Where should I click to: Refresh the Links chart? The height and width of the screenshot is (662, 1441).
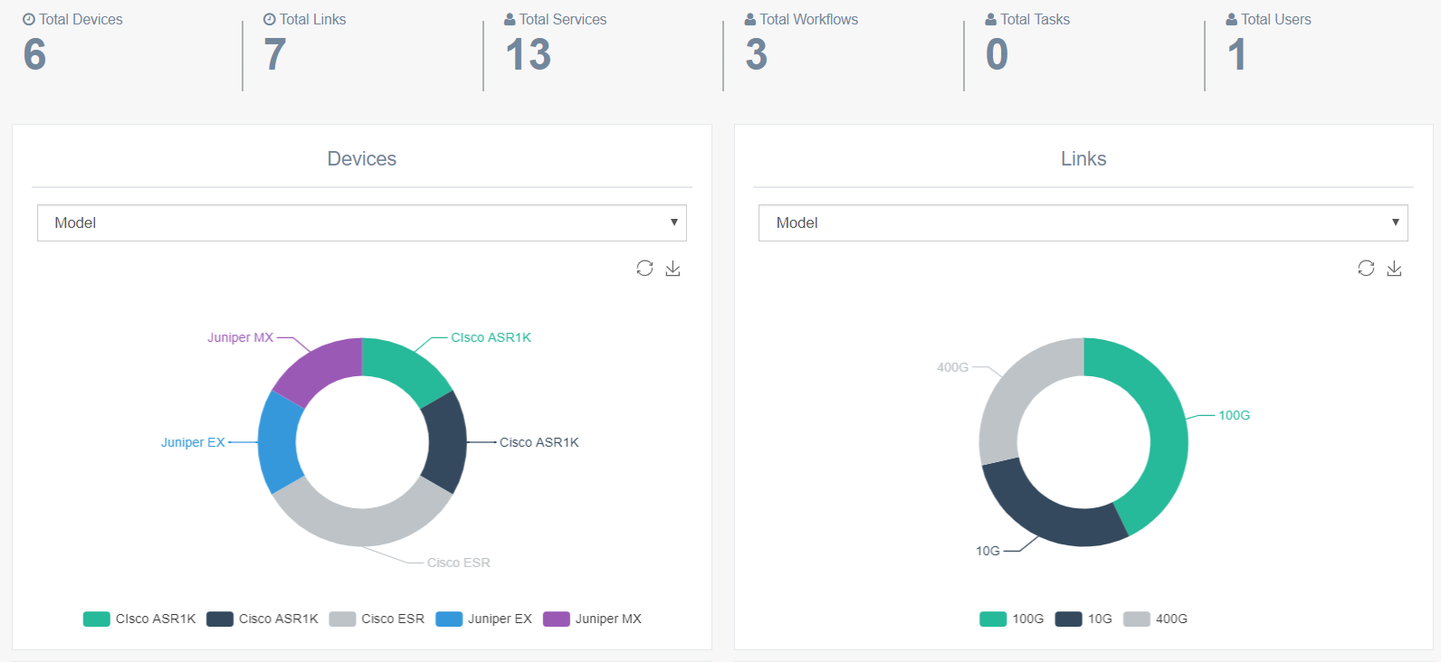1366,268
